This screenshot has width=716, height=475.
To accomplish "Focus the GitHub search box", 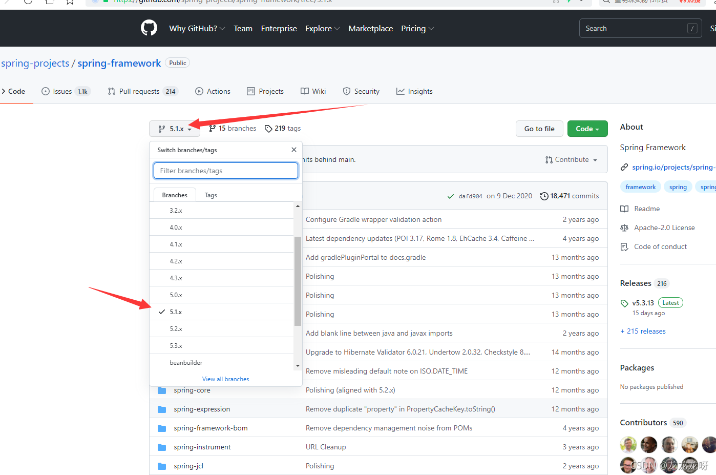I will click(640, 28).
